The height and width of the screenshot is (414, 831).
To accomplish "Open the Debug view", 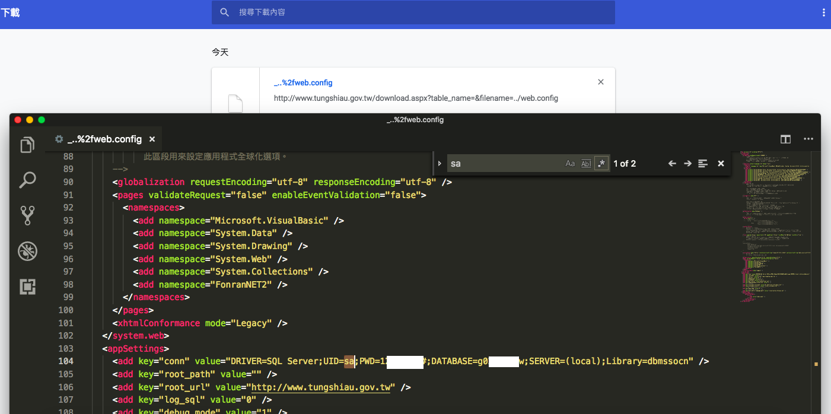I will click(x=27, y=251).
